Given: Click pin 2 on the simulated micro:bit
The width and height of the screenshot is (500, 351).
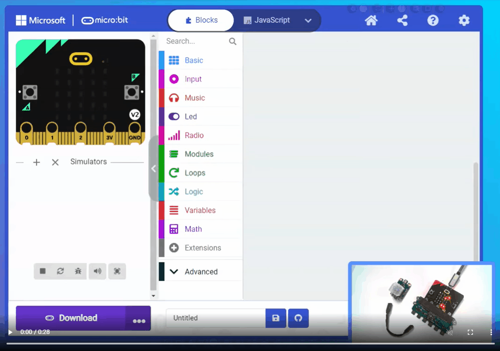Looking at the screenshot, I should pos(81,133).
